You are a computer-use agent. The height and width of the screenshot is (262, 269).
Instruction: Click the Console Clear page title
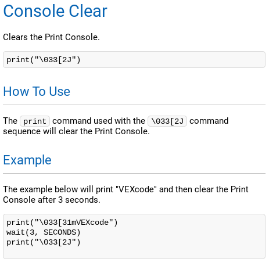(55, 11)
